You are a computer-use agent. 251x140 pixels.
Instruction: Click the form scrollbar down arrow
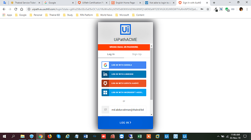click(x=151, y=115)
